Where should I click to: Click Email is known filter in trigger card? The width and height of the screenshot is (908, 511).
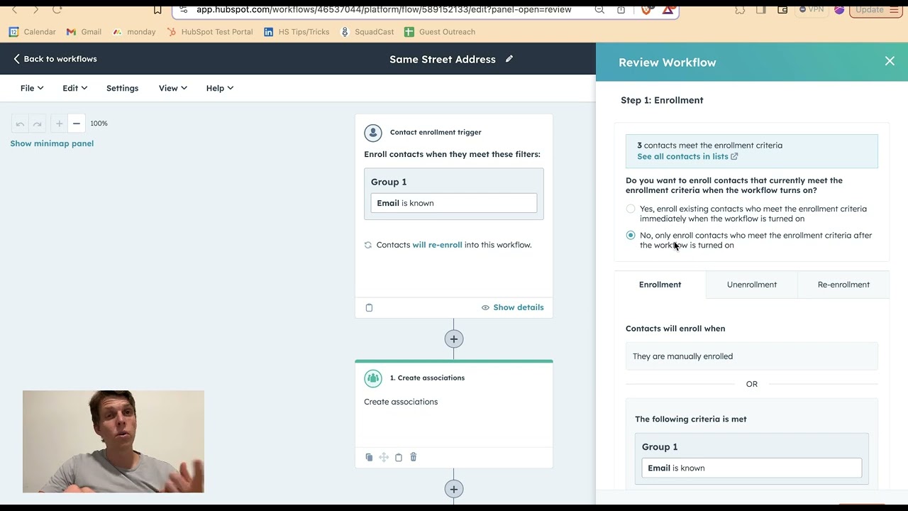(454, 203)
